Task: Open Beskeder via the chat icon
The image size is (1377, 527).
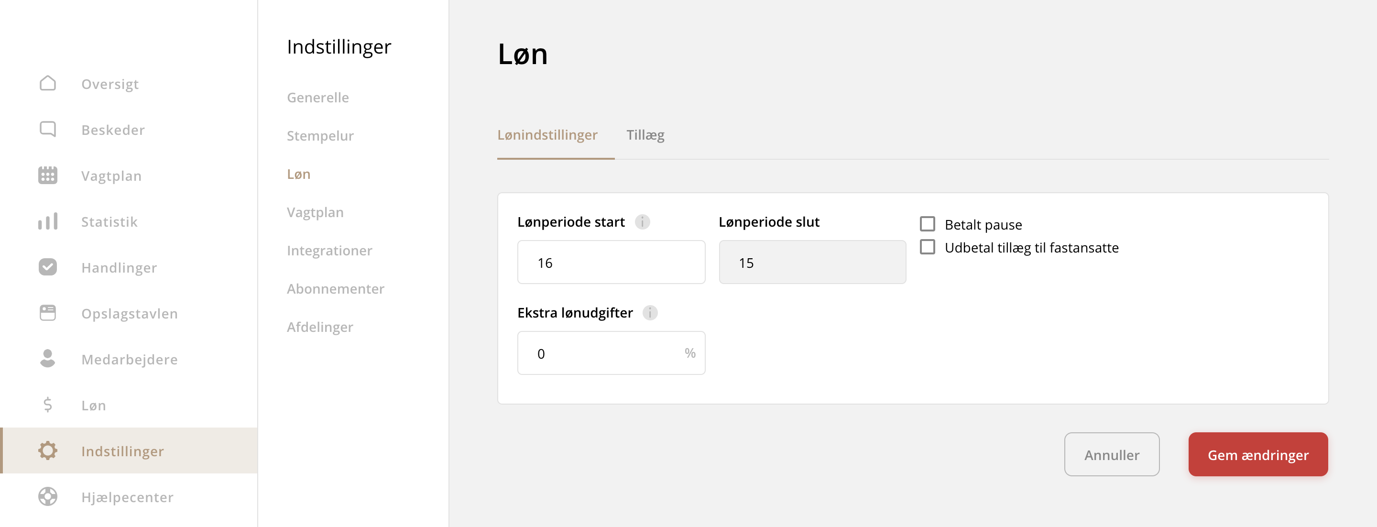Action: click(x=48, y=129)
